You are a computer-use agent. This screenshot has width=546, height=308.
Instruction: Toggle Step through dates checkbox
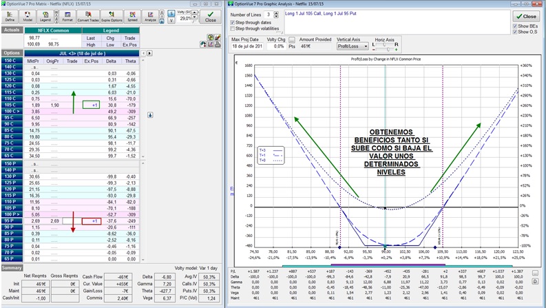point(233,22)
